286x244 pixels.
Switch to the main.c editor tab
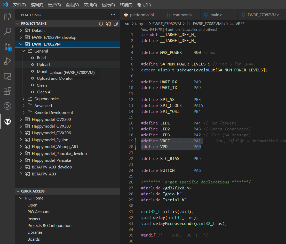tap(216, 15)
